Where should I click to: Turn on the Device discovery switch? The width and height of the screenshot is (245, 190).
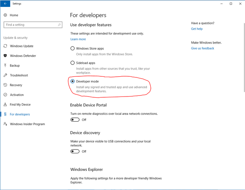coord(75,151)
